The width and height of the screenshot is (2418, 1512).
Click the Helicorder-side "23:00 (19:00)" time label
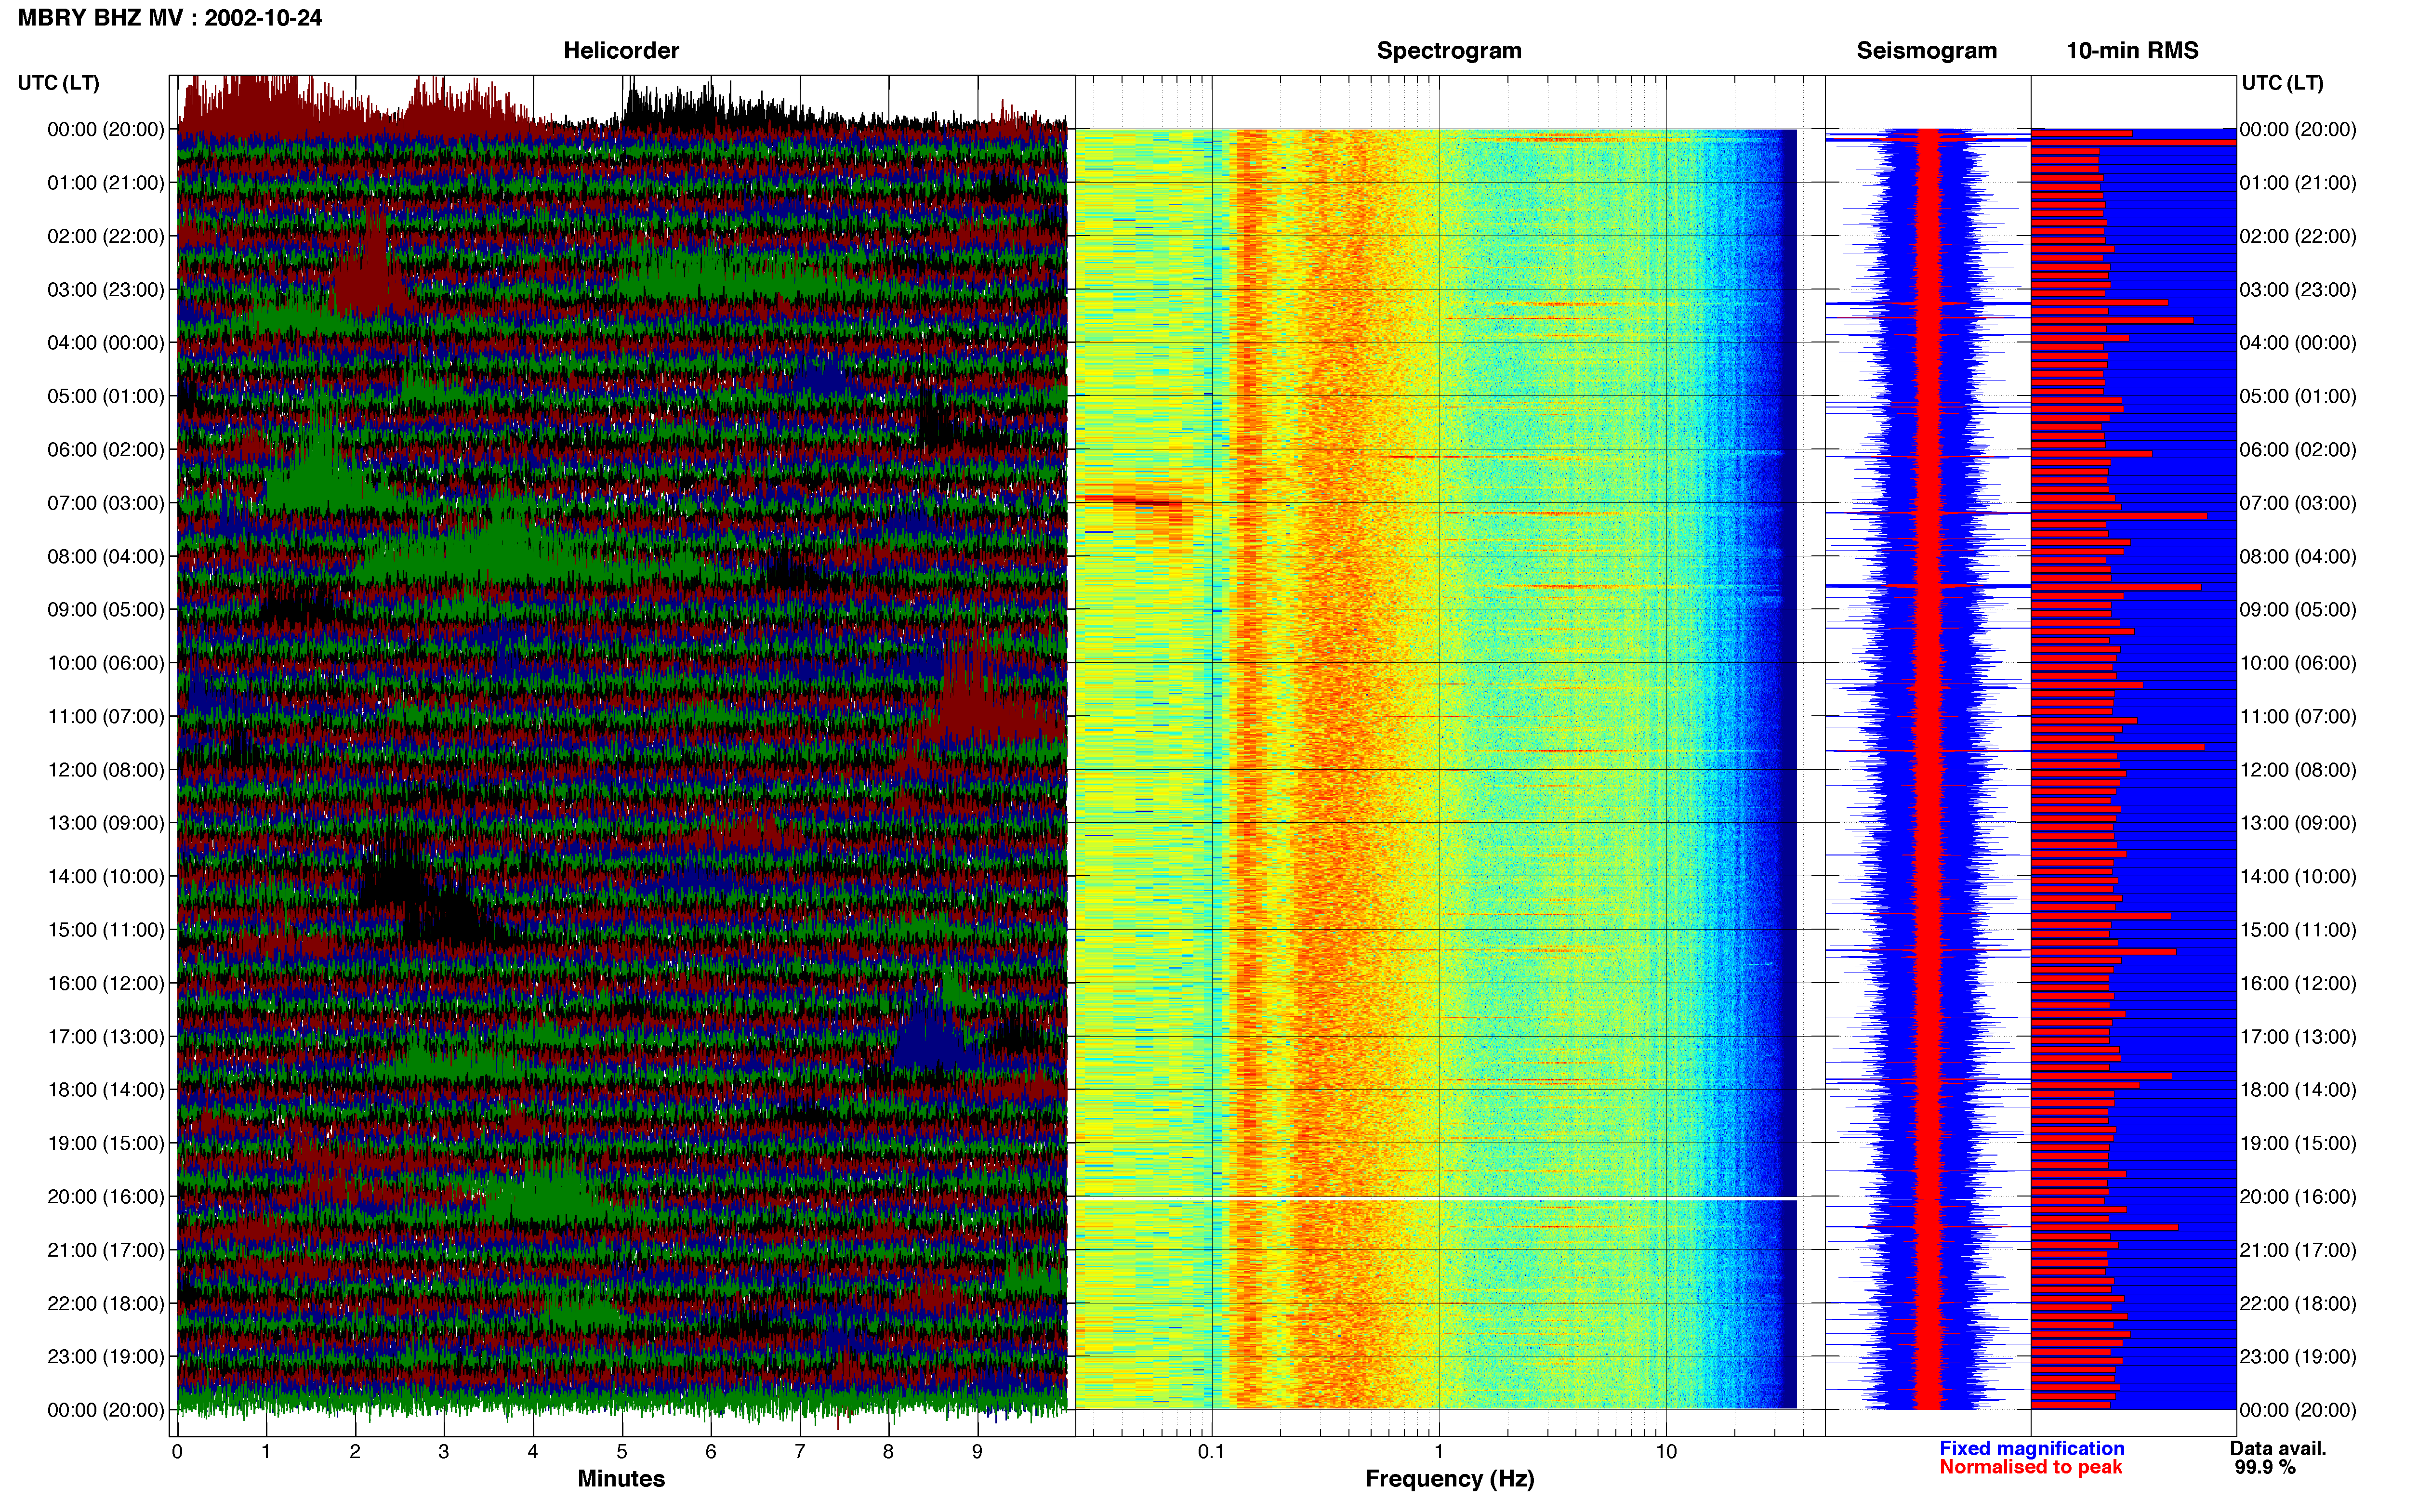105,1356
